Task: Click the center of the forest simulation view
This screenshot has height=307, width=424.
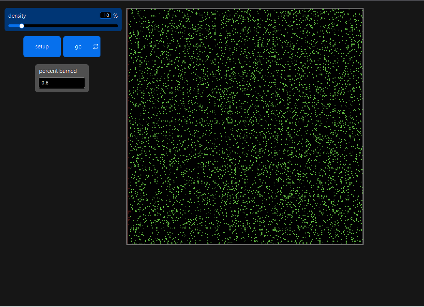Action: (x=245, y=126)
